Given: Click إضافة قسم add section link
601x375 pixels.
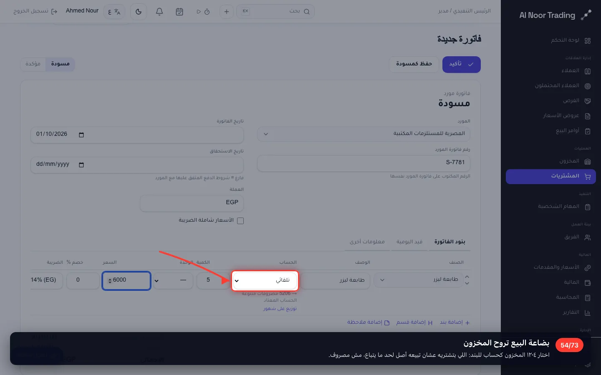Looking at the screenshot, I should pyautogui.click(x=414, y=322).
